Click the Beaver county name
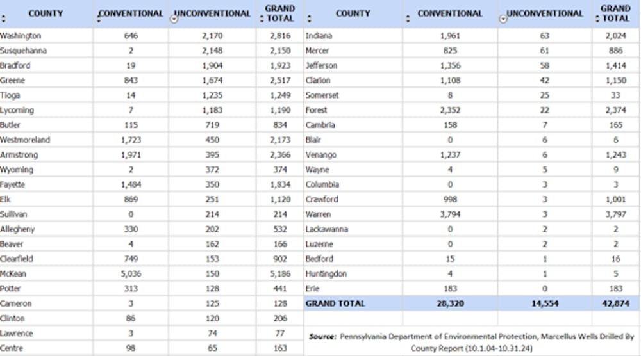Screen dimensions: 641x356 click(12, 244)
